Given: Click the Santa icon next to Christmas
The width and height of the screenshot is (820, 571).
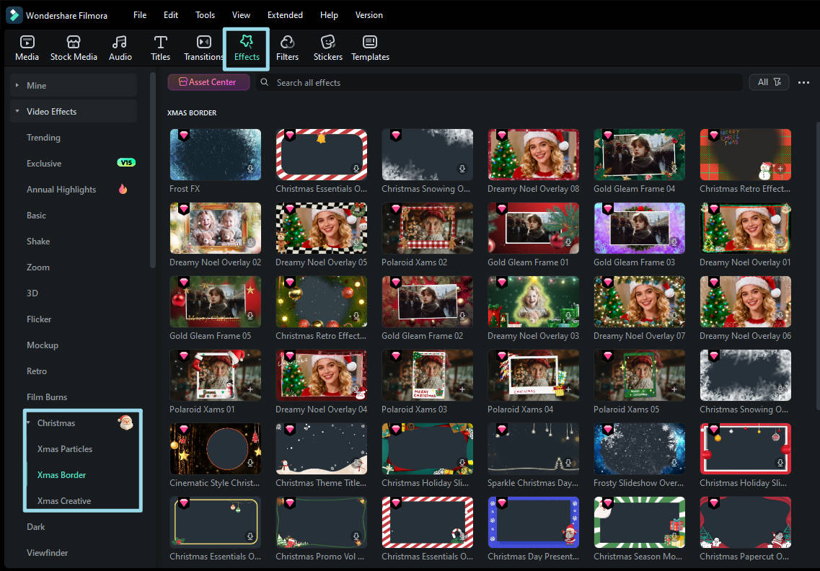Looking at the screenshot, I should 125,422.
